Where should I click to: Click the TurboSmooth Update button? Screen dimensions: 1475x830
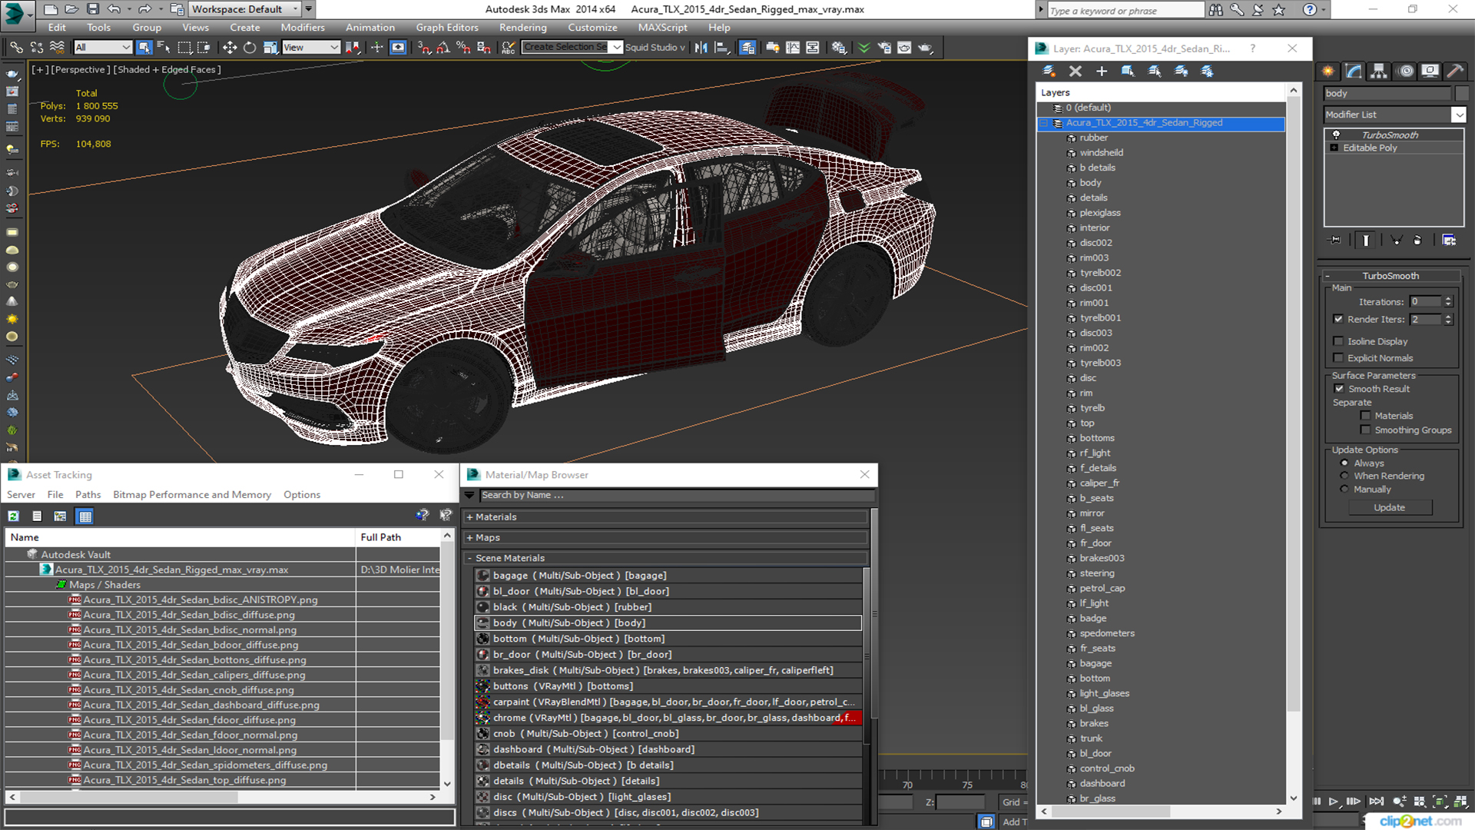1389,508
